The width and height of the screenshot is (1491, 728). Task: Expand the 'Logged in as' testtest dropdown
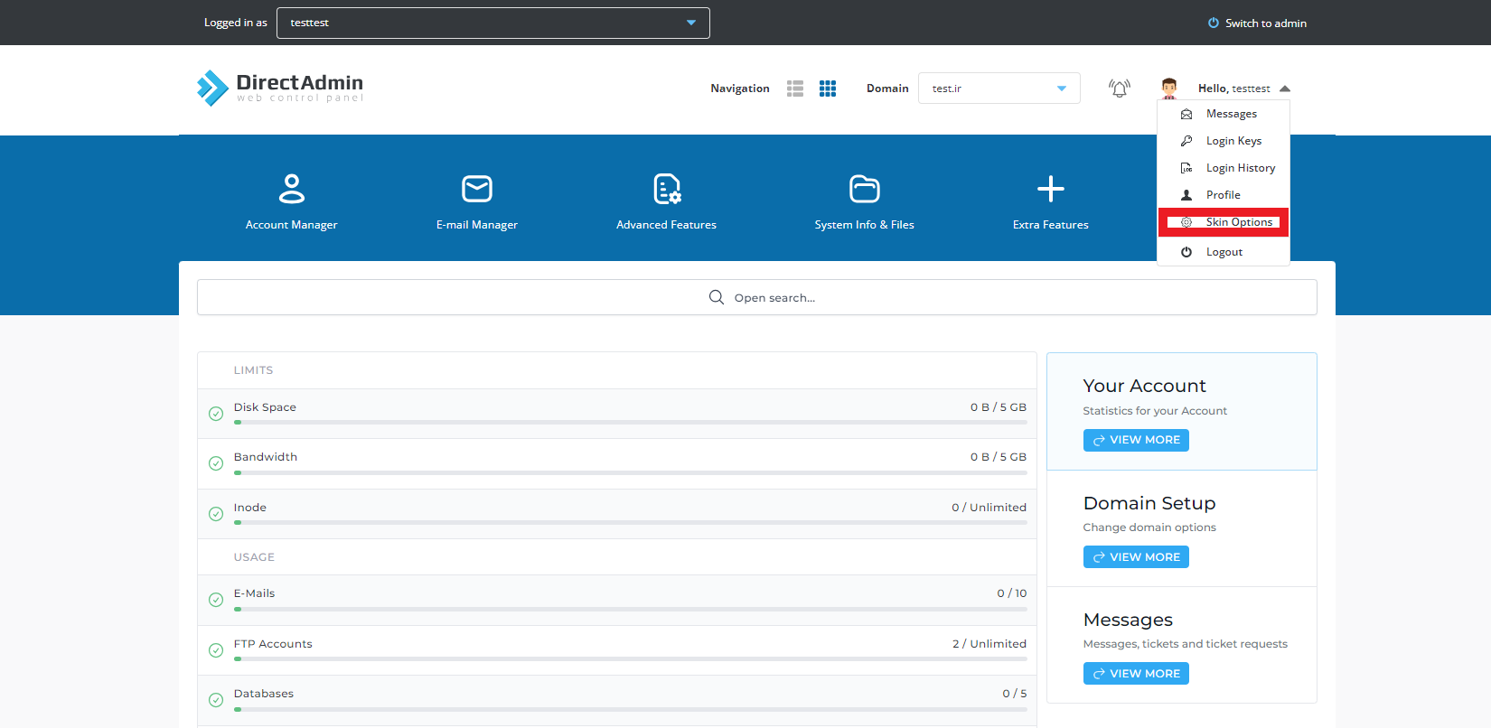coord(492,23)
